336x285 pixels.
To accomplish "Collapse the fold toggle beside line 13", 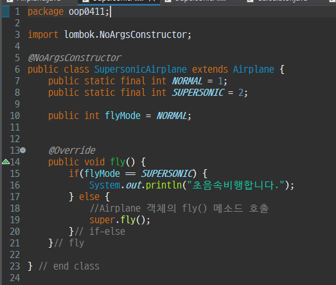I will click(x=23, y=151).
